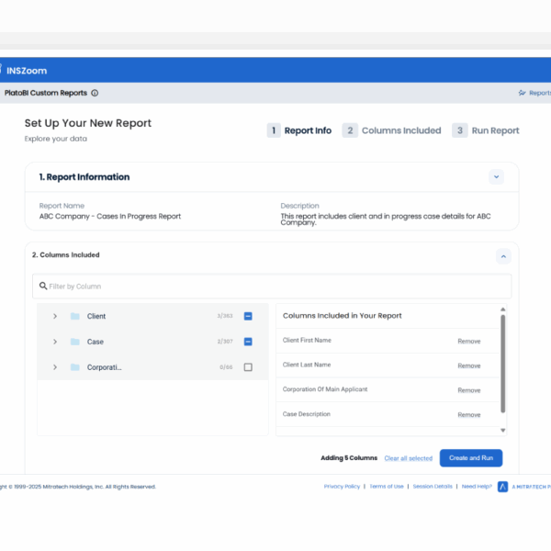The width and height of the screenshot is (551, 551).
Task: Go to step 3 Run Report
Action: click(x=486, y=130)
